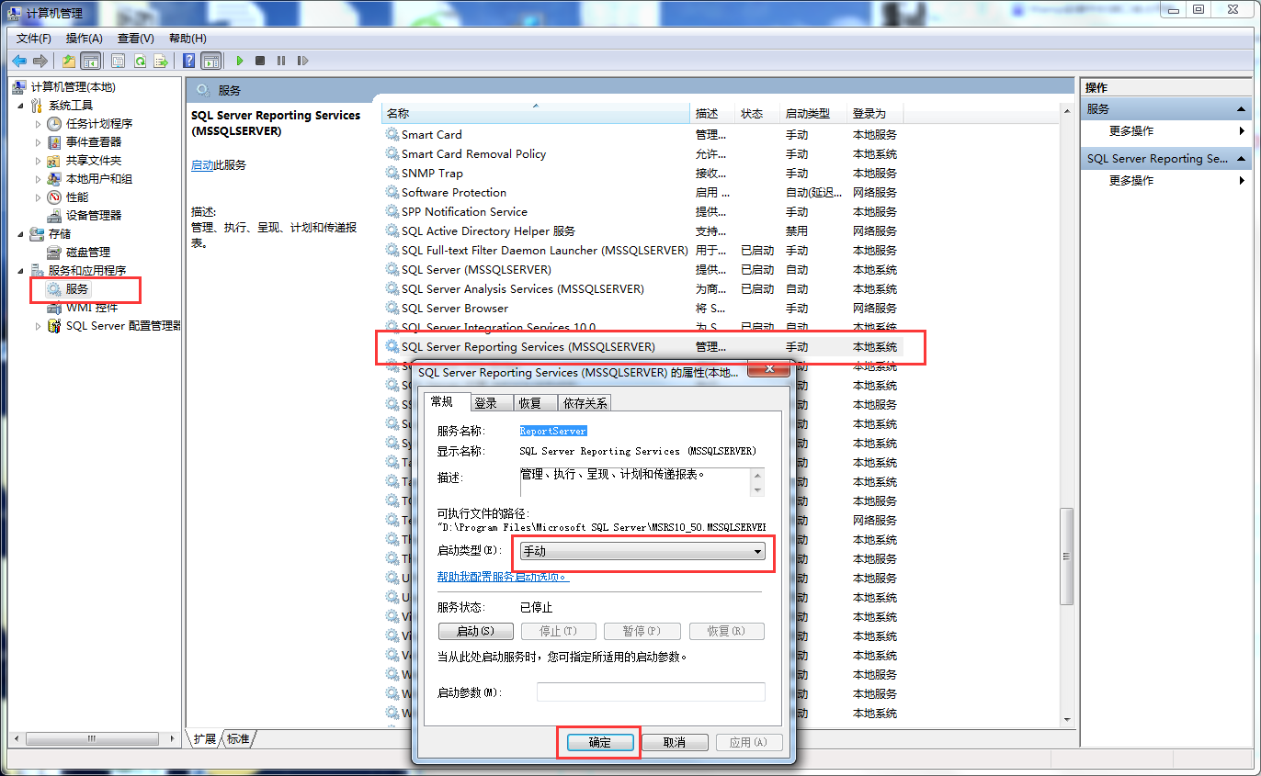Screen dimensions: 1261x776
Task: Collapse the 服务 section in actions pane
Action: pyautogui.click(x=1240, y=108)
